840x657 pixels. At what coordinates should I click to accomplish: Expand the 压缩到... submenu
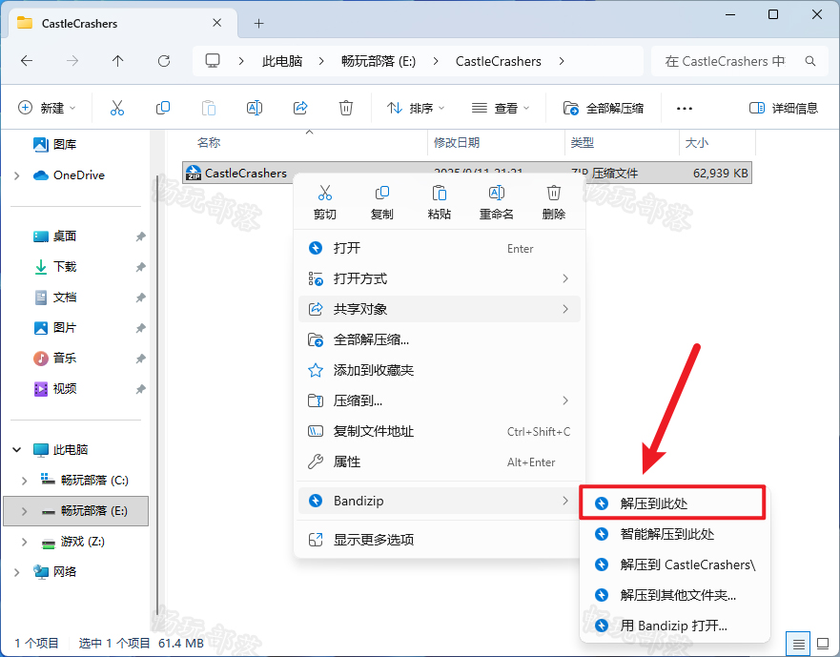pyautogui.click(x=440, y=400)
